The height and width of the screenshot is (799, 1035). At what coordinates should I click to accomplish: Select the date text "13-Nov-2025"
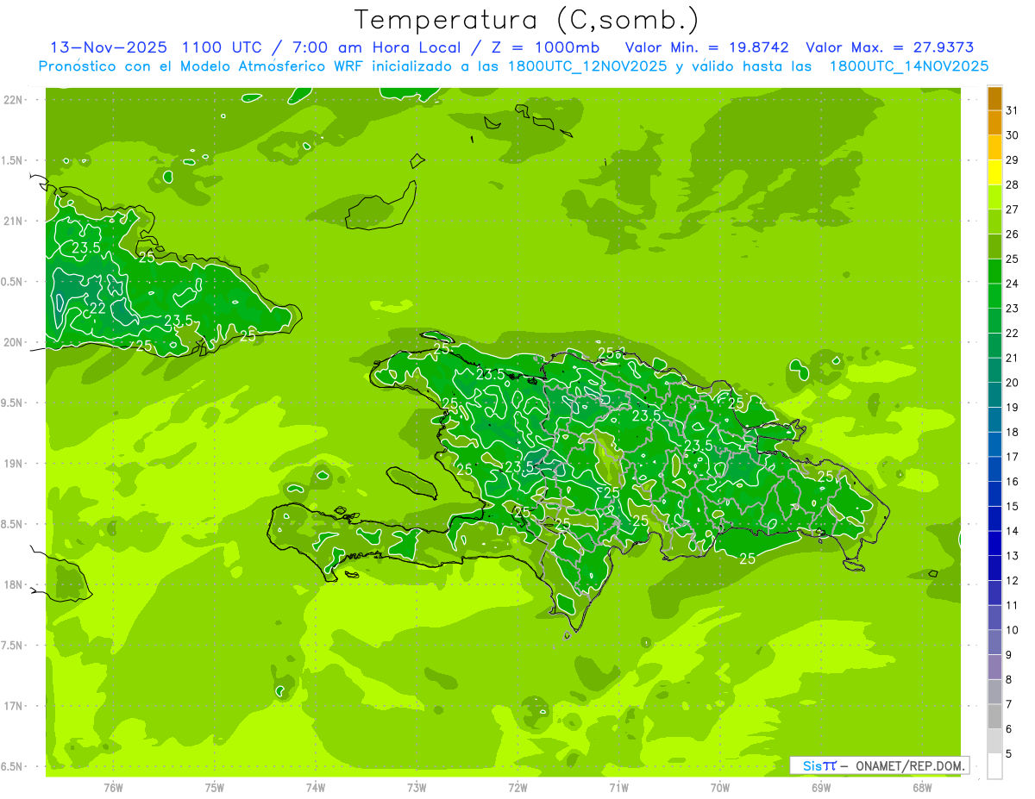pyautogui.click(x=109, y=47)
